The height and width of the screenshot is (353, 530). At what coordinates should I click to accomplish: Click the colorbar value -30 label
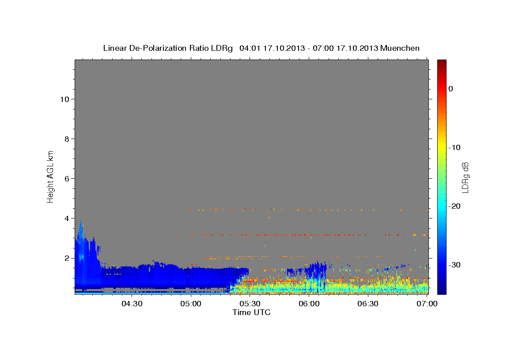coord(455,265)
